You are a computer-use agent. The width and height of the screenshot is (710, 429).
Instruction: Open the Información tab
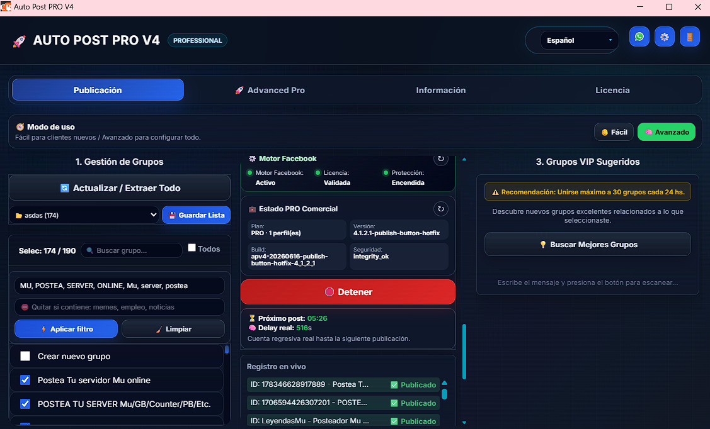440,90
